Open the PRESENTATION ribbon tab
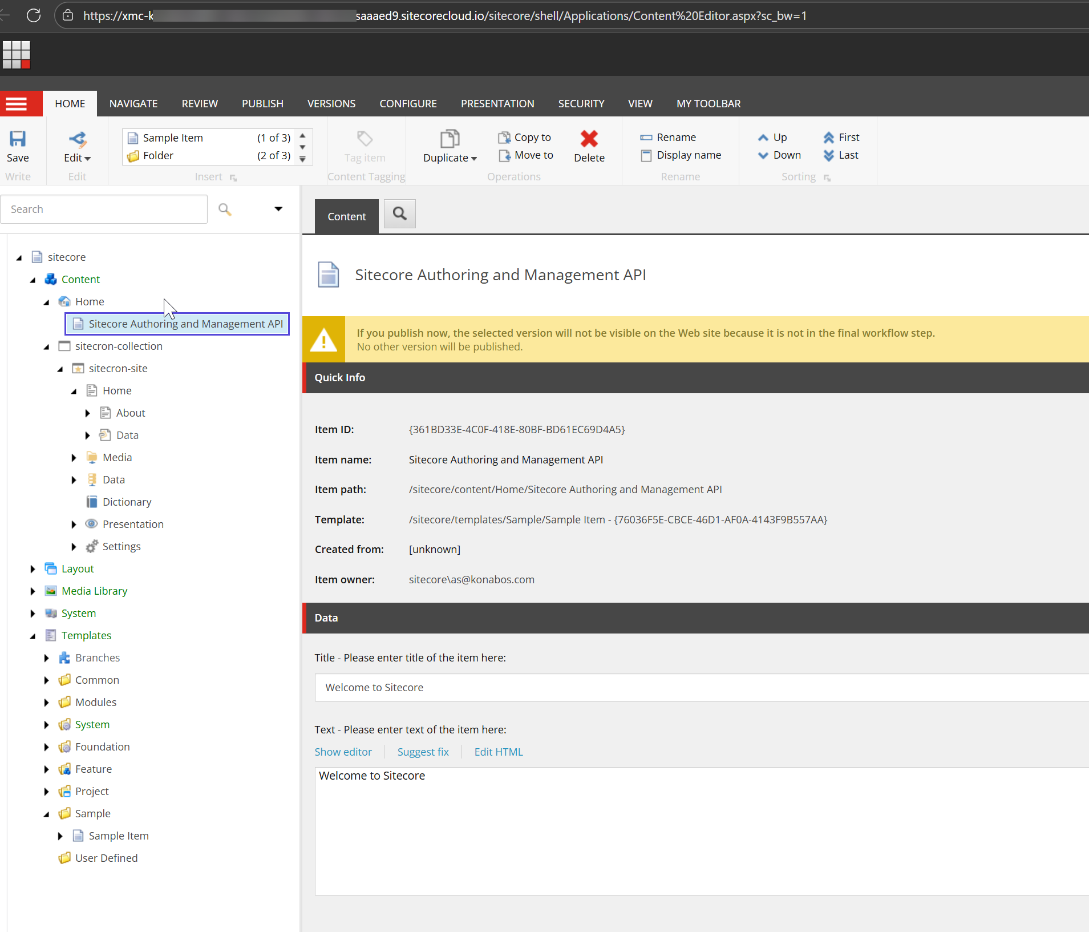 click(x=497, y=104)
